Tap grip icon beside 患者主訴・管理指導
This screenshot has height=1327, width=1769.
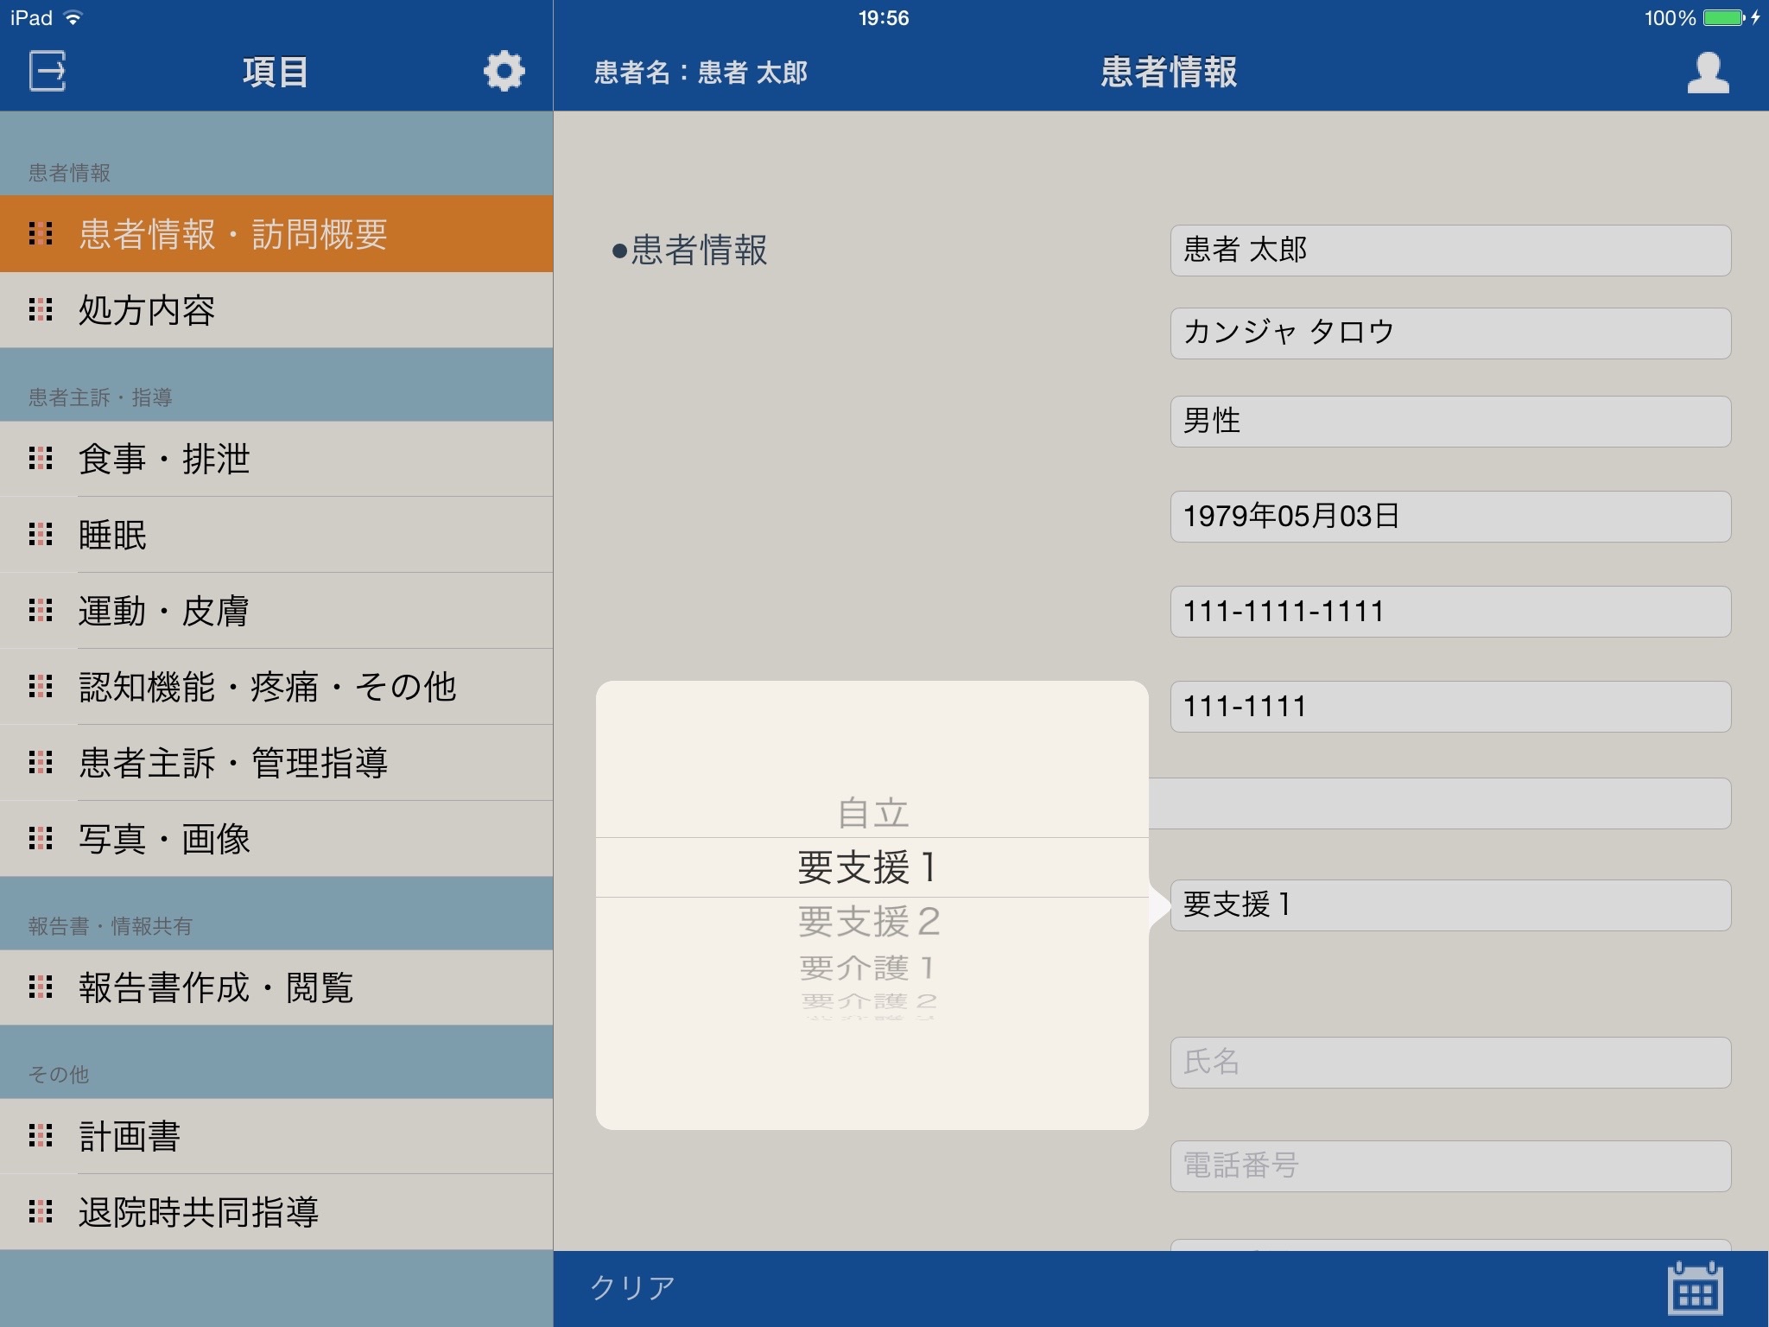pos(41,762)
